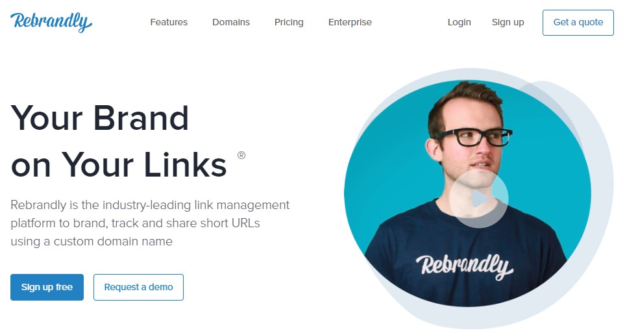This screenshot has width=625, height=335.
Task: Play the intro video with the play button
Action: click(479, 198)
